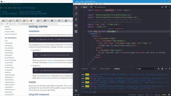Open the Source Control view

(x=76, y=19)
